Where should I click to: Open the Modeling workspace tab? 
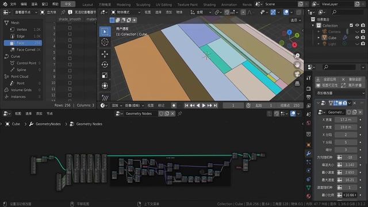click(x=124, y=5)
